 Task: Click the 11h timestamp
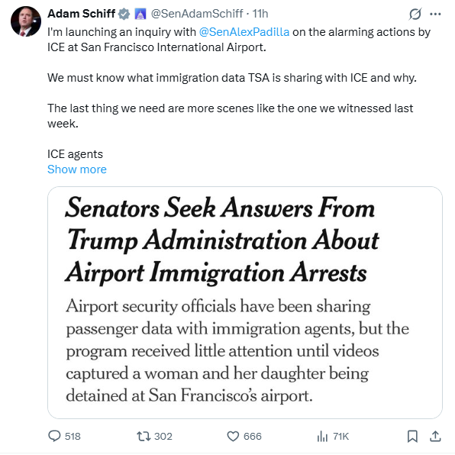(x=260, y=14)
